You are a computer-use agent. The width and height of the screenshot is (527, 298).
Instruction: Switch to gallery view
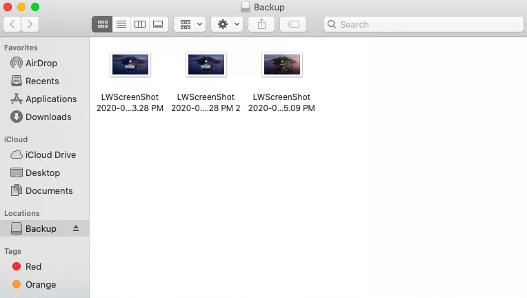pyautogui.click(x=158, y=24)
